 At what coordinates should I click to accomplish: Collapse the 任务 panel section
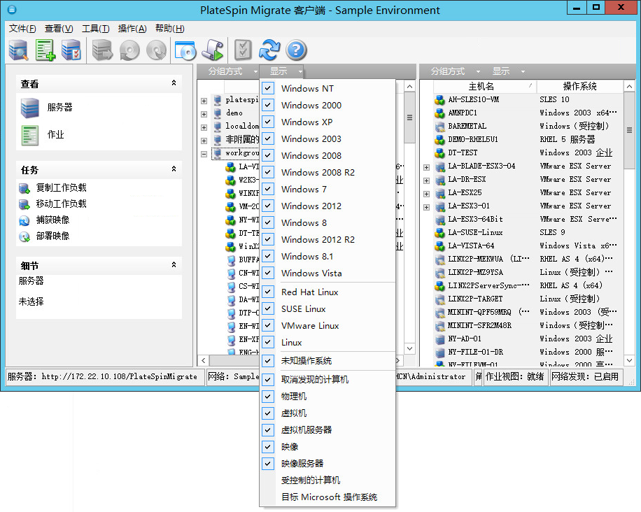pyautogui.click(x=174, y=170)
